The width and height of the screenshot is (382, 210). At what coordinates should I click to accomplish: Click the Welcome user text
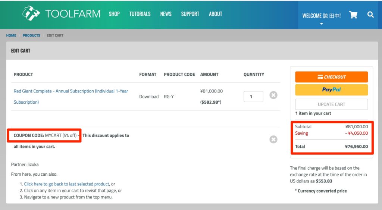coord(321,16)
